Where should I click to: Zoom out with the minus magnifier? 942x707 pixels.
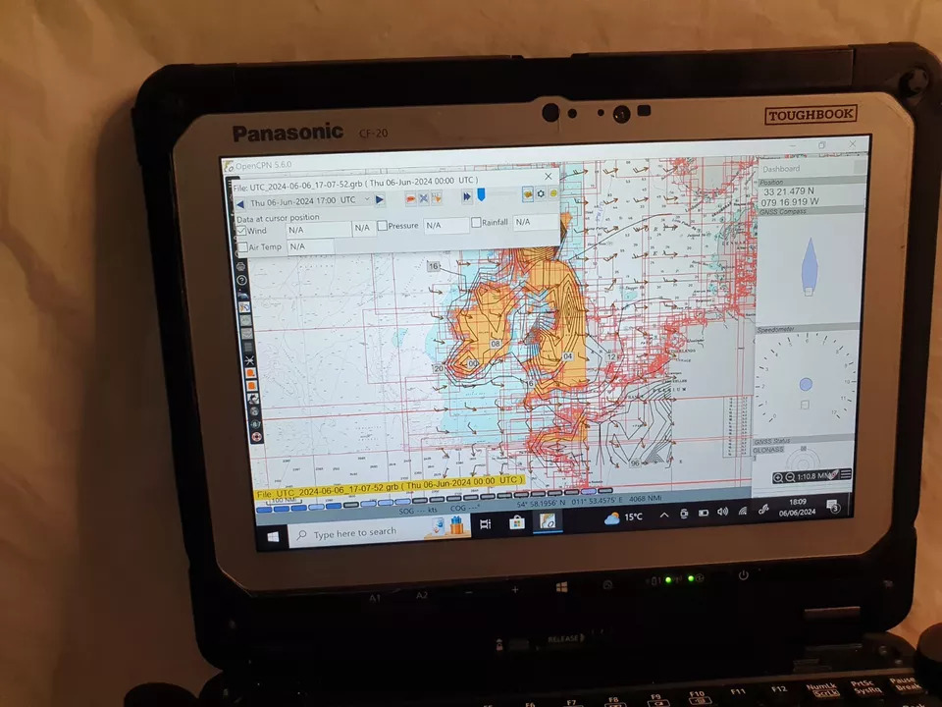tap(789, 477)
